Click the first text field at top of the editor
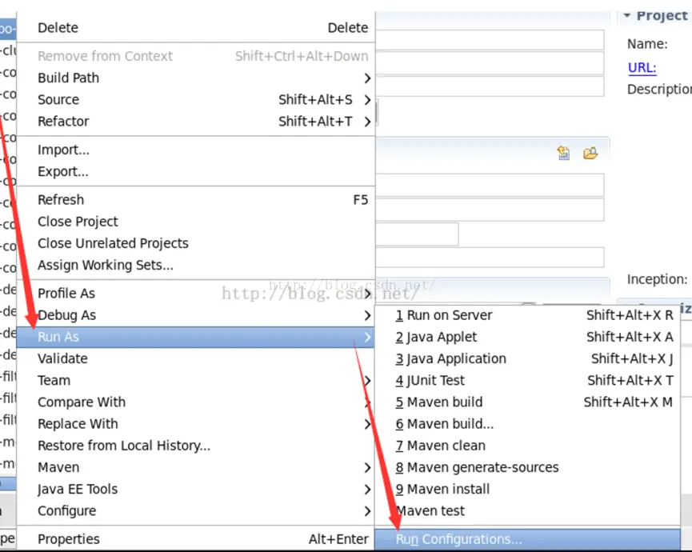The width and height of the screenshot is (692, 552). click(490, 40)
